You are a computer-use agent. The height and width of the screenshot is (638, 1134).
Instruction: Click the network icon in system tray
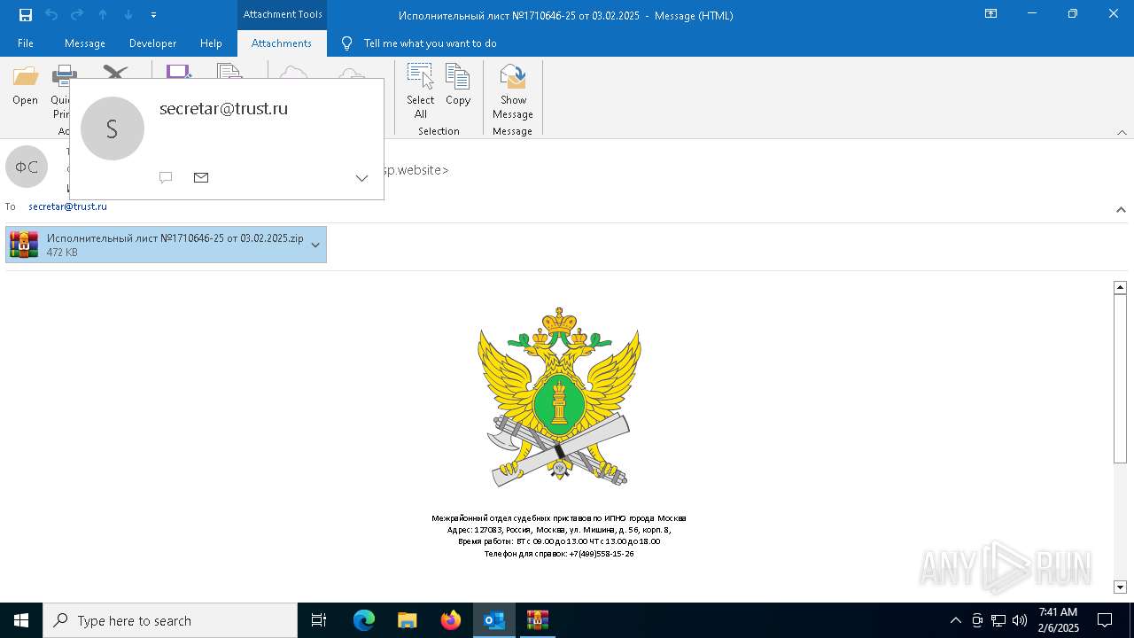tap(998, 620)
